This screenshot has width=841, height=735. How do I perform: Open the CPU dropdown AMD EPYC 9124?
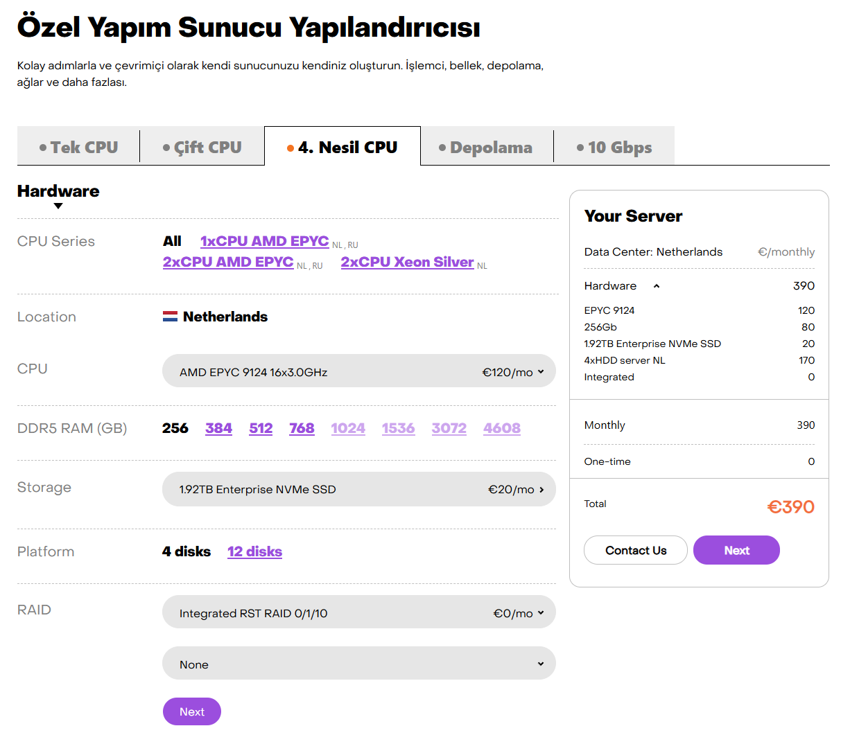(x=358, y=371)
